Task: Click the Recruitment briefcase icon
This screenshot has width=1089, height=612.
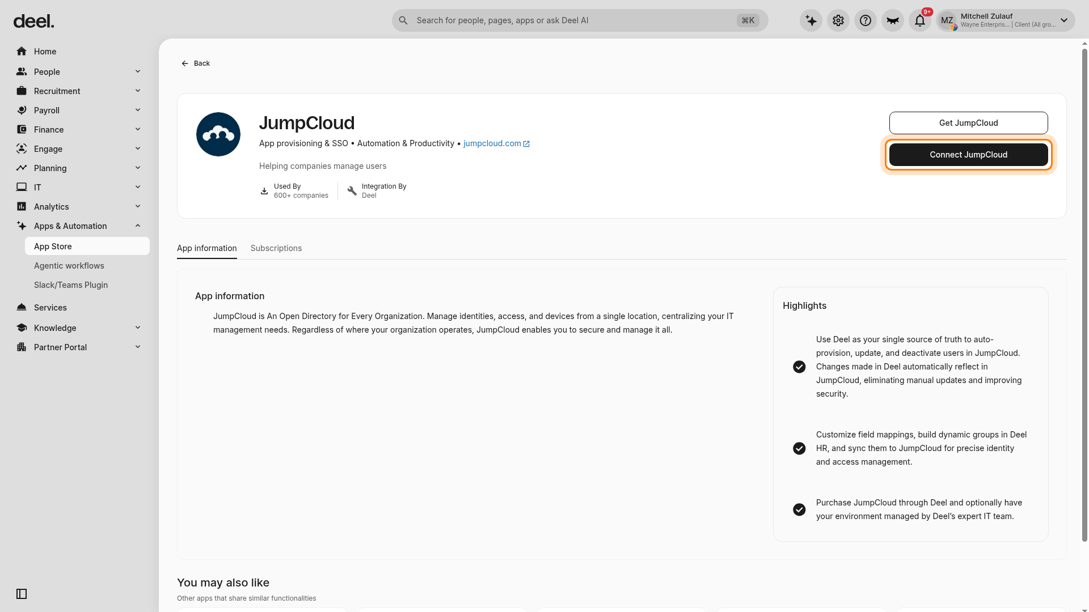Action: [22, 91]
